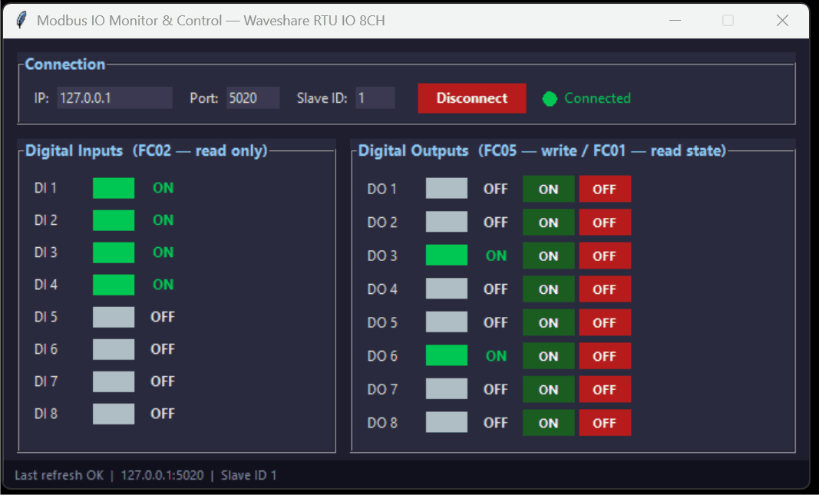Click the DO 1 gray state indicator
This screenshot has width=819, height=495.
tap(447, 188)
